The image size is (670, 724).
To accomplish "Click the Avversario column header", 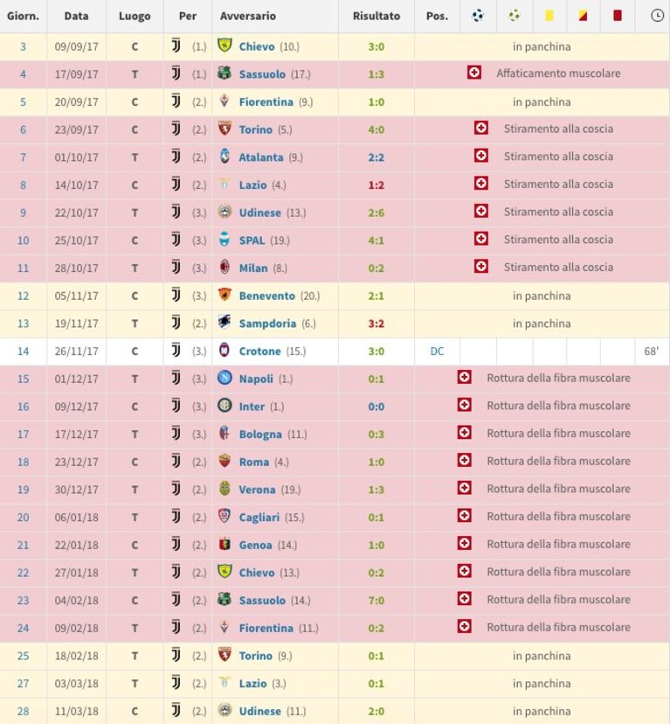I will click(x=248, y=16).
